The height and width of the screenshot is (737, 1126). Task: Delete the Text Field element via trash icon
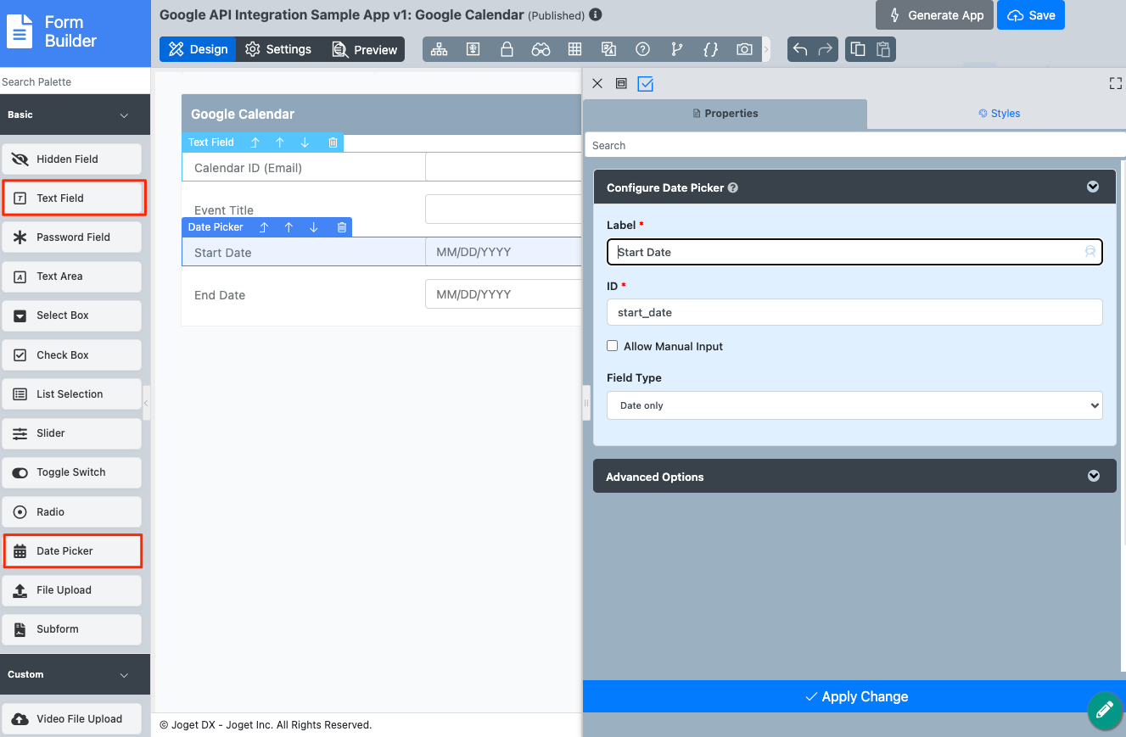click(333, 142)
